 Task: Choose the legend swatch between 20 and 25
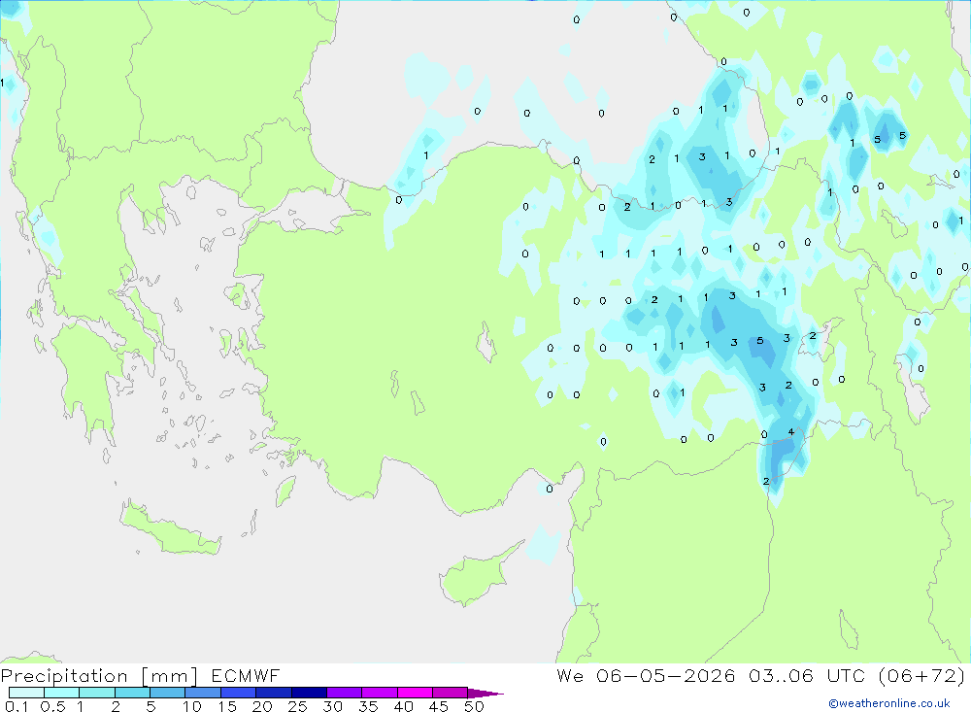pos(274,693)
